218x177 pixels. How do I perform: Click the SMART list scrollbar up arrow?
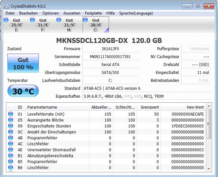click(209, 106)
